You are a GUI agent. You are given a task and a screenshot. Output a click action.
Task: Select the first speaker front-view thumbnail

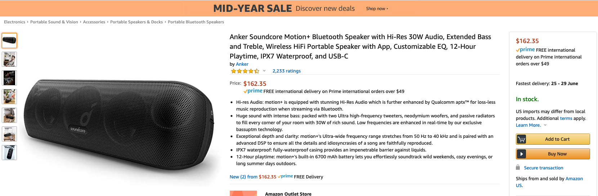click(x=9, y=41)
